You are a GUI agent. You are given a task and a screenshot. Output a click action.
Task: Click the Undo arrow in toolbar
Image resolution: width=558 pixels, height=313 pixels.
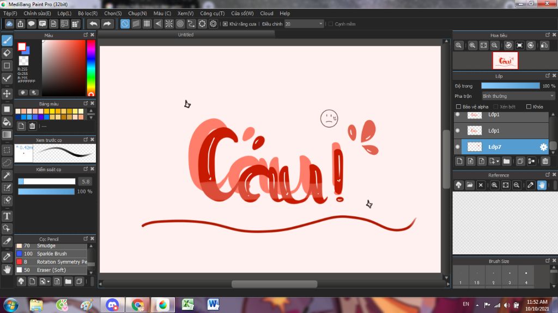pos(93,24)
